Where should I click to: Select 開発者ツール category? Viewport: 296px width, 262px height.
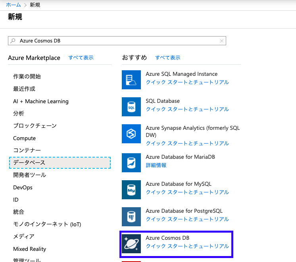[30, 175]
